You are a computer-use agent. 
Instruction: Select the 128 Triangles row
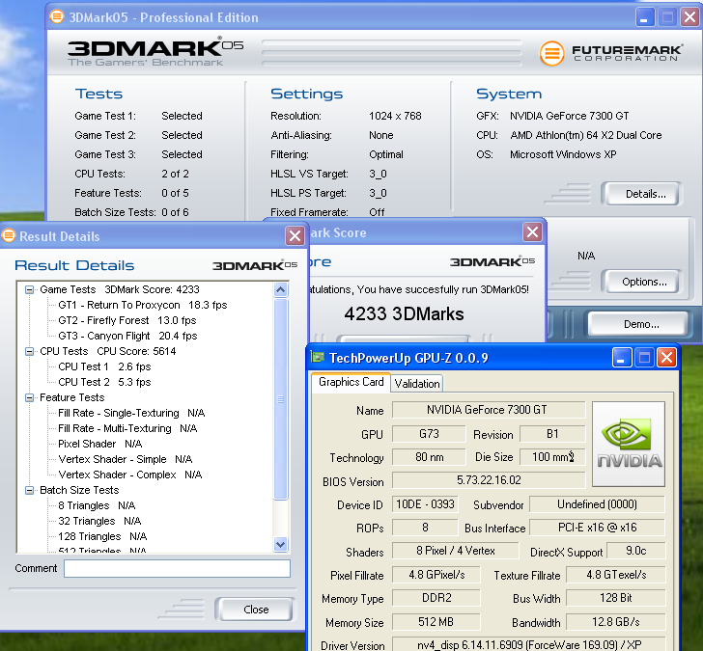point(102,536)
